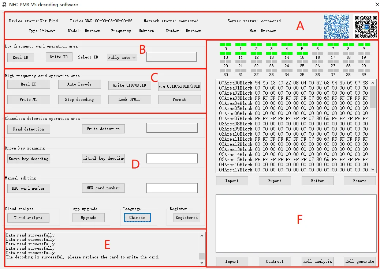Click the large empty analysis text area

(x=296, y=224)
